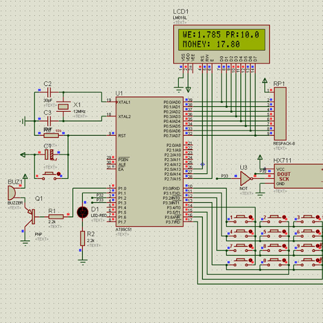Screen dimensions: 323x323
Task: Select the power arrow above buzzer BUZ1
Action: point(25,176)
